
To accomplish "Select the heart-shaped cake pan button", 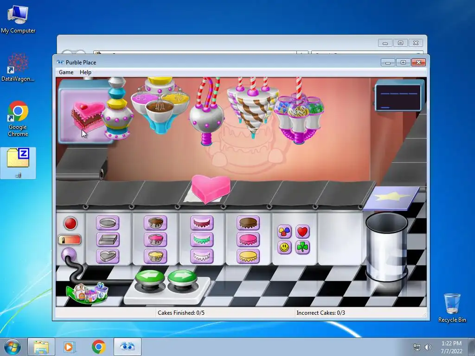I will 108,256.
